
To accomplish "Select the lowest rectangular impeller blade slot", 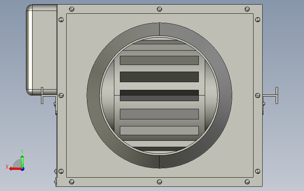I will click(x=160, y=131).
